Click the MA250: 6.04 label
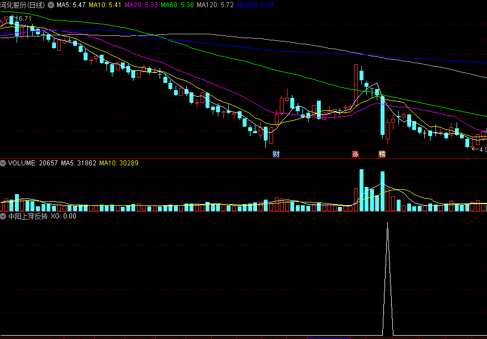 (255, 5)
